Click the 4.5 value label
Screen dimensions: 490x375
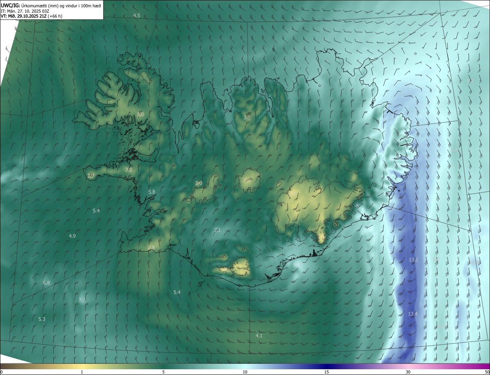coord(137,15)
